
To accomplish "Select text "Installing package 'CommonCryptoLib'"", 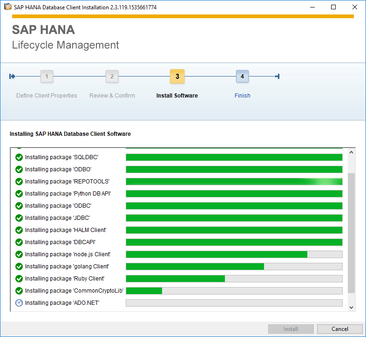I will 74,291.
